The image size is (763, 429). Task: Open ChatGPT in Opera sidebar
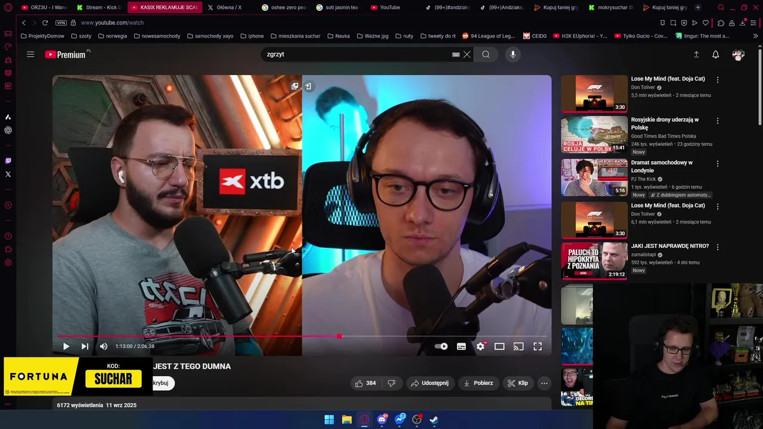pyautogui.click(x=8, y=130)
